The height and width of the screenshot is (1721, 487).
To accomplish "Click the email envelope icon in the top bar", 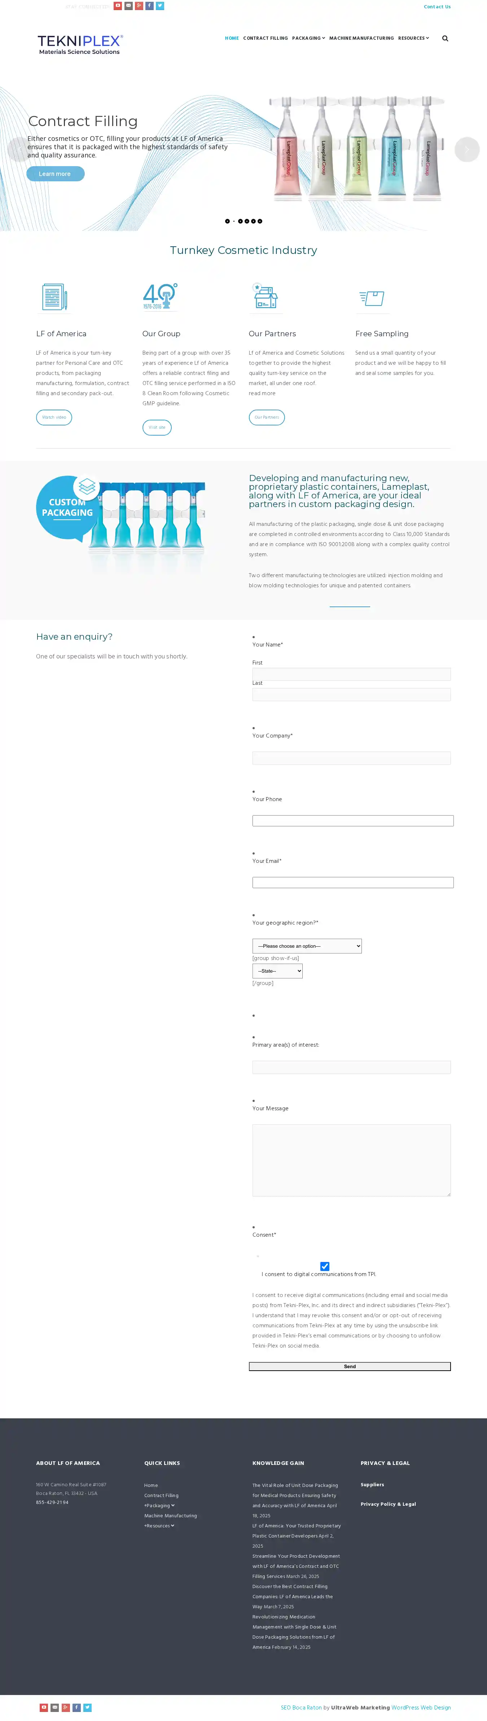I will pos(129,6).
